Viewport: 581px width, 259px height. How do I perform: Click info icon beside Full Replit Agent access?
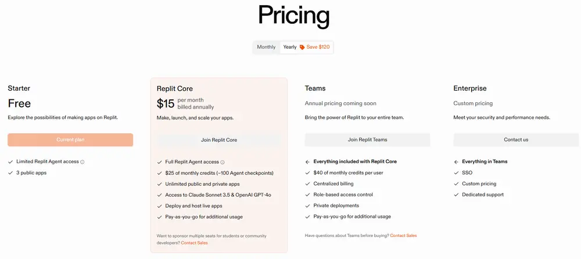(223, 162)
